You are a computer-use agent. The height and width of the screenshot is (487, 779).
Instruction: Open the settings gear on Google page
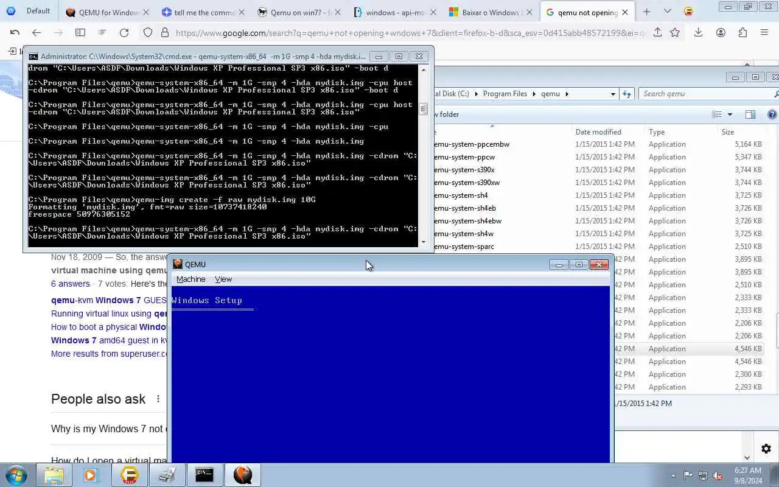[x=766, y=449]
